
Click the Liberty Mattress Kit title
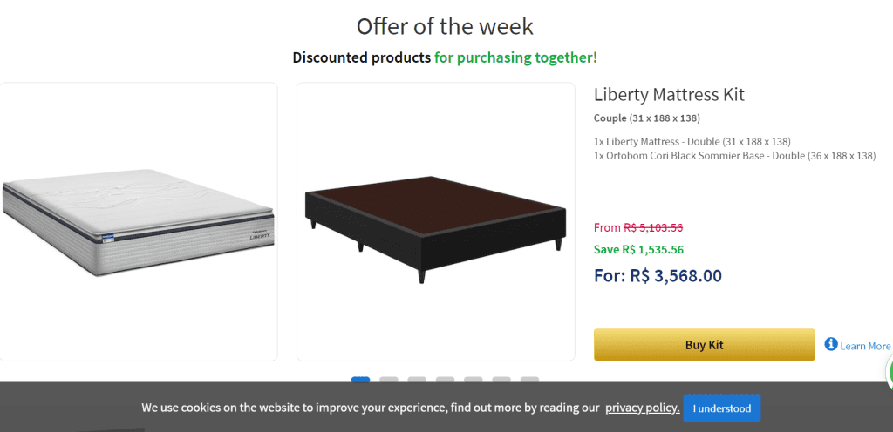point(669,95)
